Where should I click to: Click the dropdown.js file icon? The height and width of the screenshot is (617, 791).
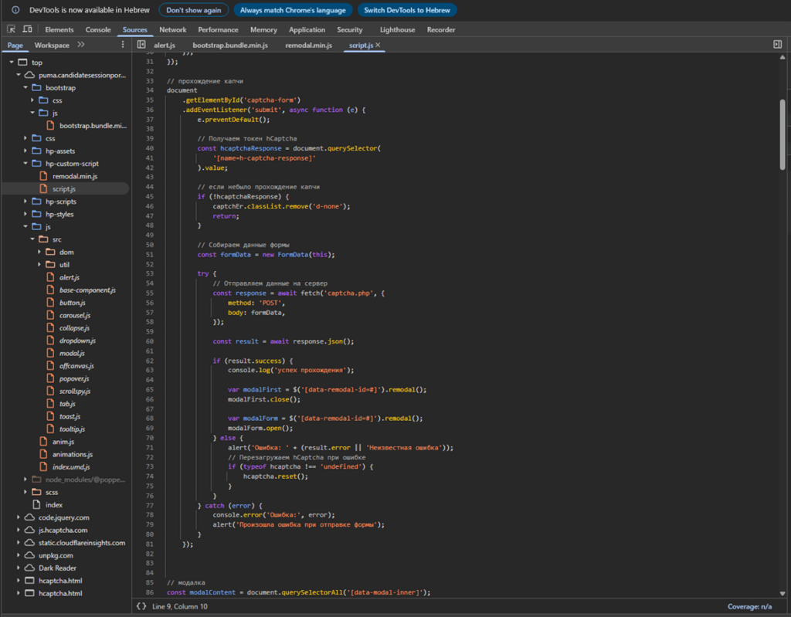click(50, 340)
